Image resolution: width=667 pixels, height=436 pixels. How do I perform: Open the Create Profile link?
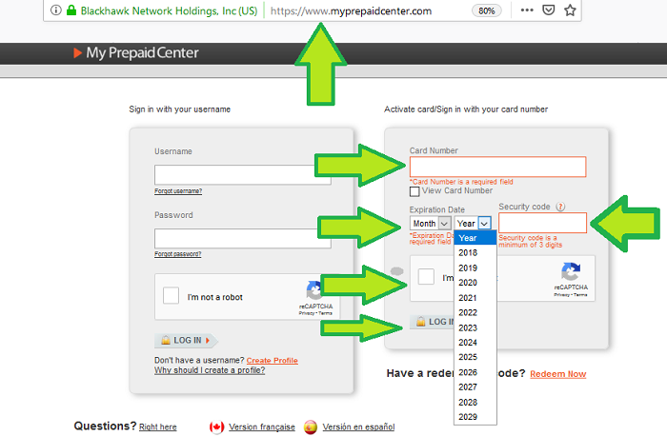(273, 361)
